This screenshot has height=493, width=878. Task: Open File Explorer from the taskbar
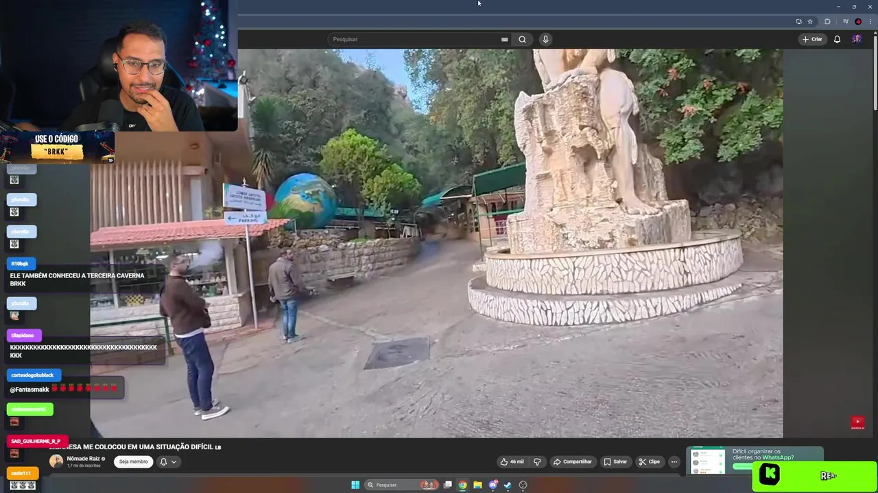[x=478, y=485]
